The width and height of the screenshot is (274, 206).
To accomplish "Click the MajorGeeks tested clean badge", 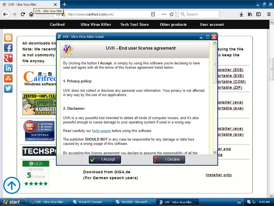I will 39,104.
